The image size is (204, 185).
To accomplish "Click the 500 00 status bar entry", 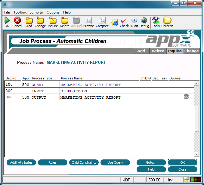I will point(154,180).
